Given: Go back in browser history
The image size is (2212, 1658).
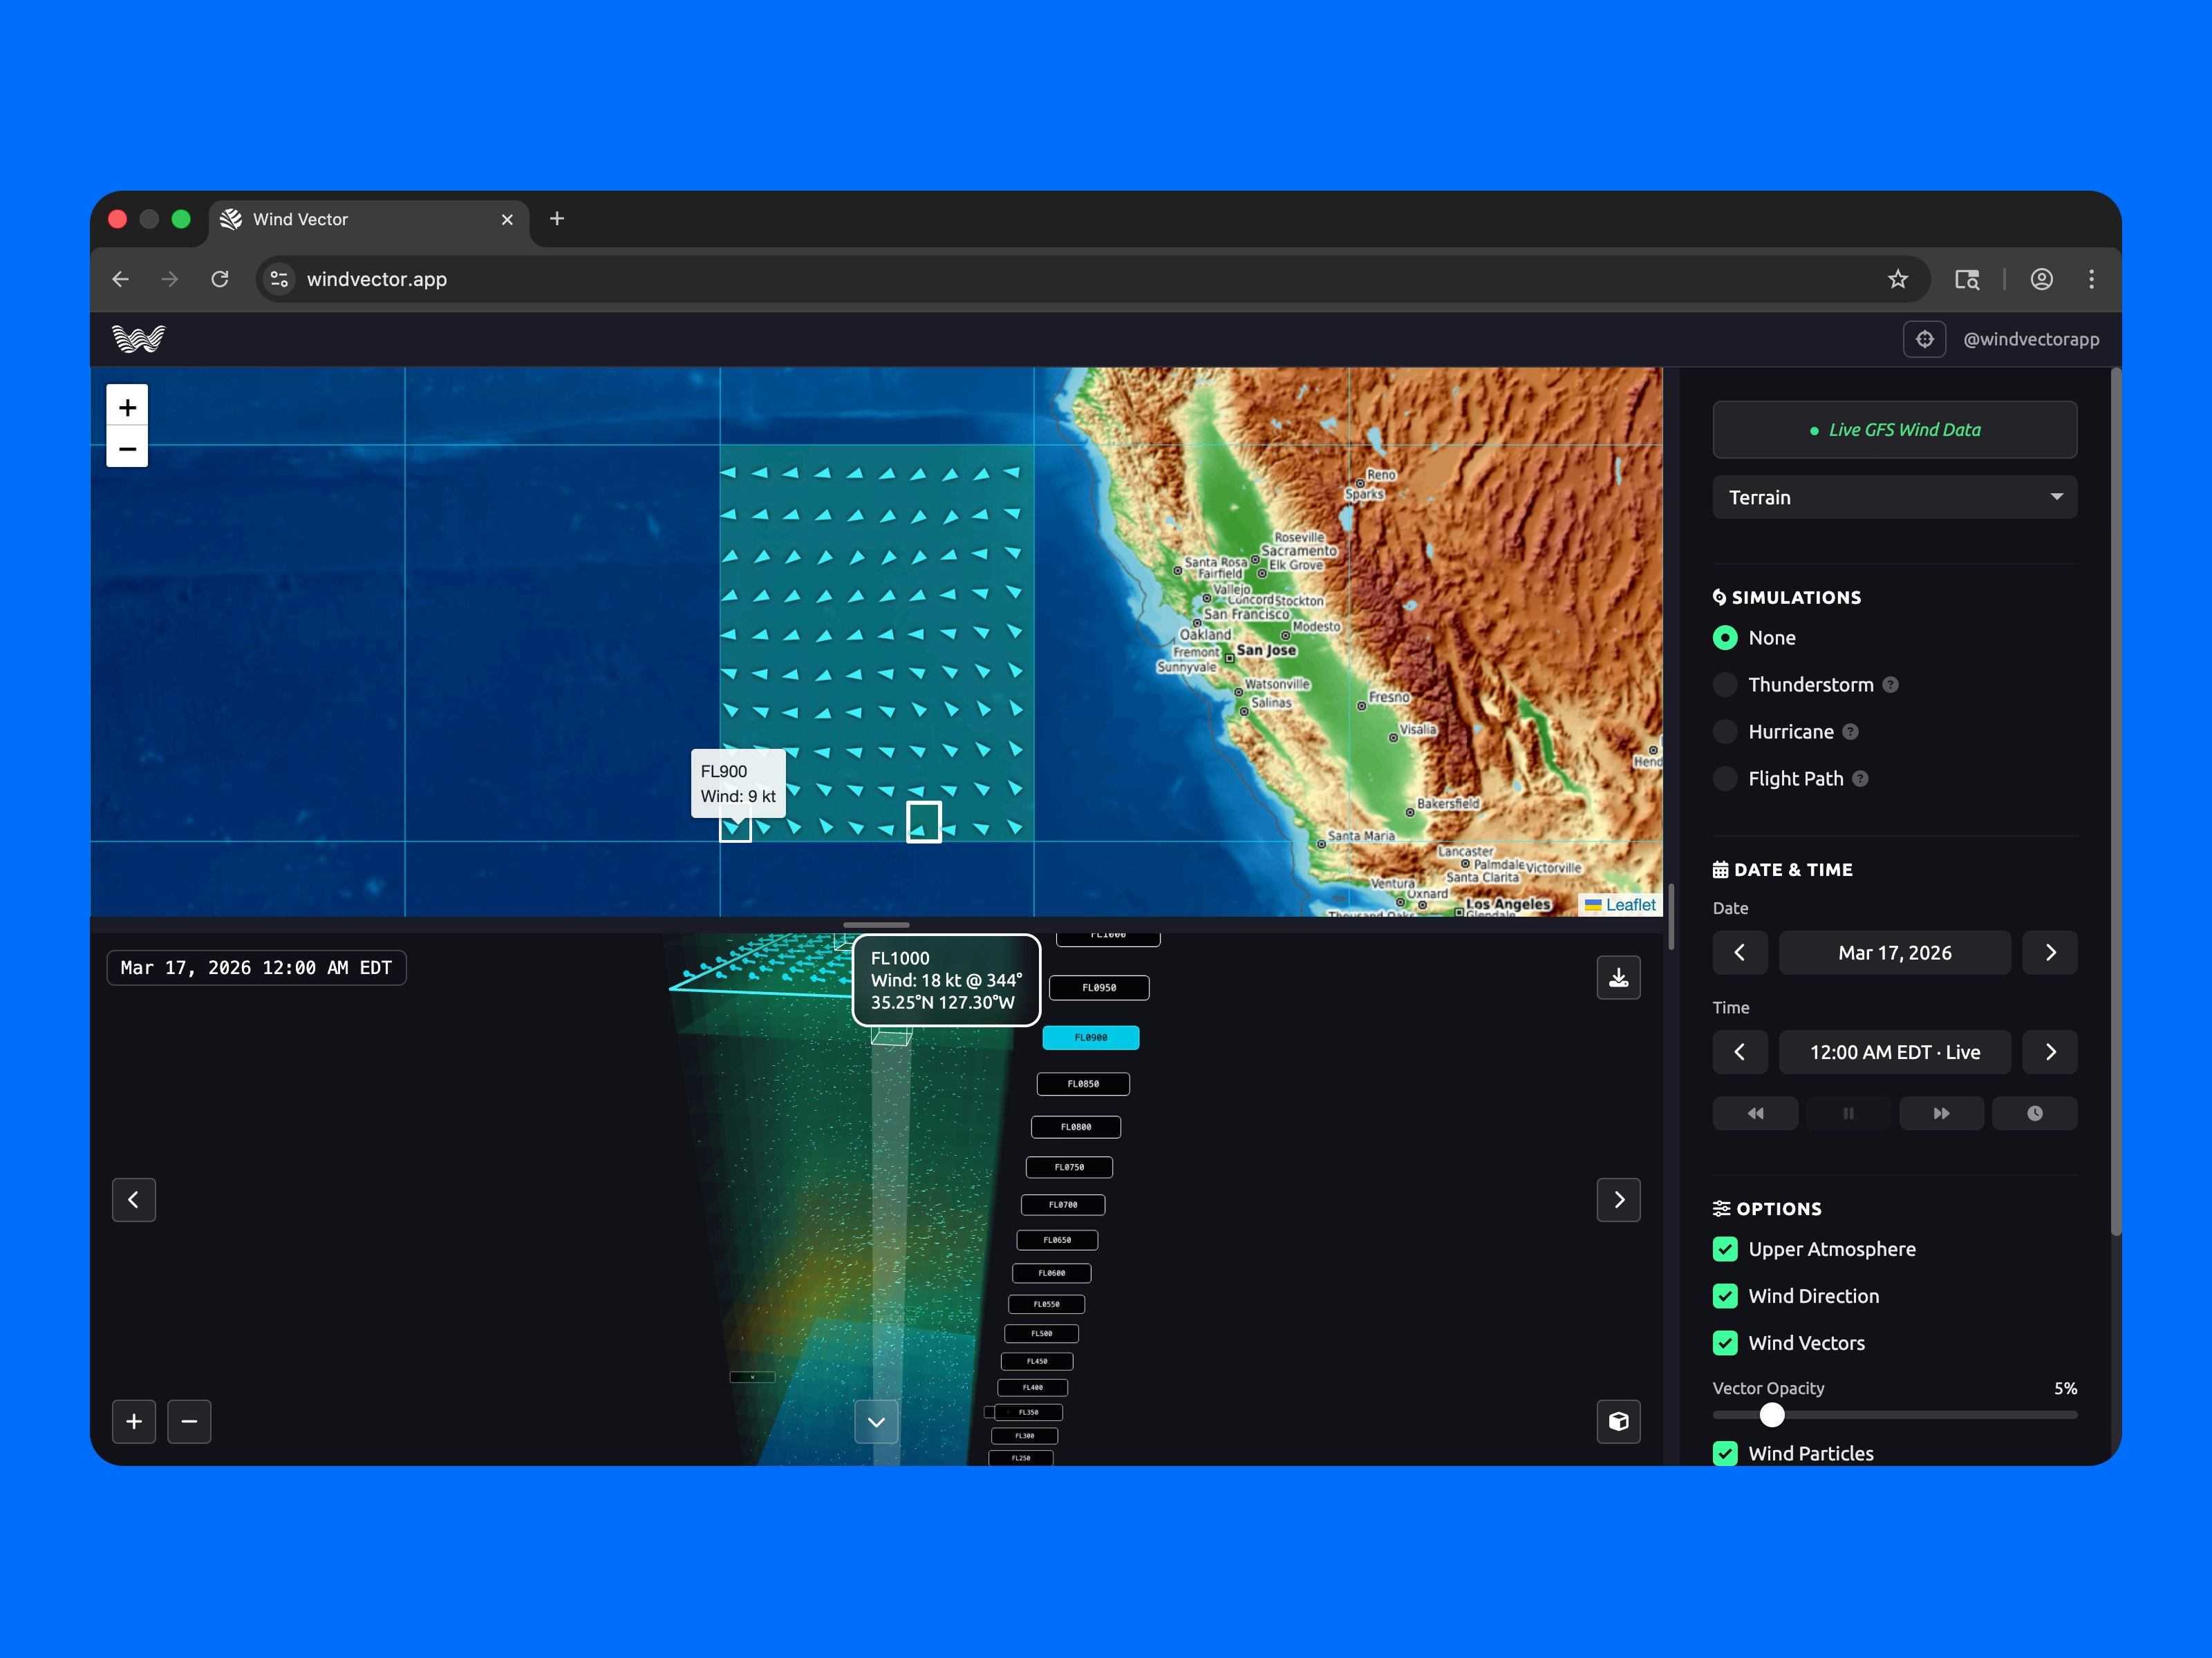Looking at the screenshot, I should click(121, 280).
